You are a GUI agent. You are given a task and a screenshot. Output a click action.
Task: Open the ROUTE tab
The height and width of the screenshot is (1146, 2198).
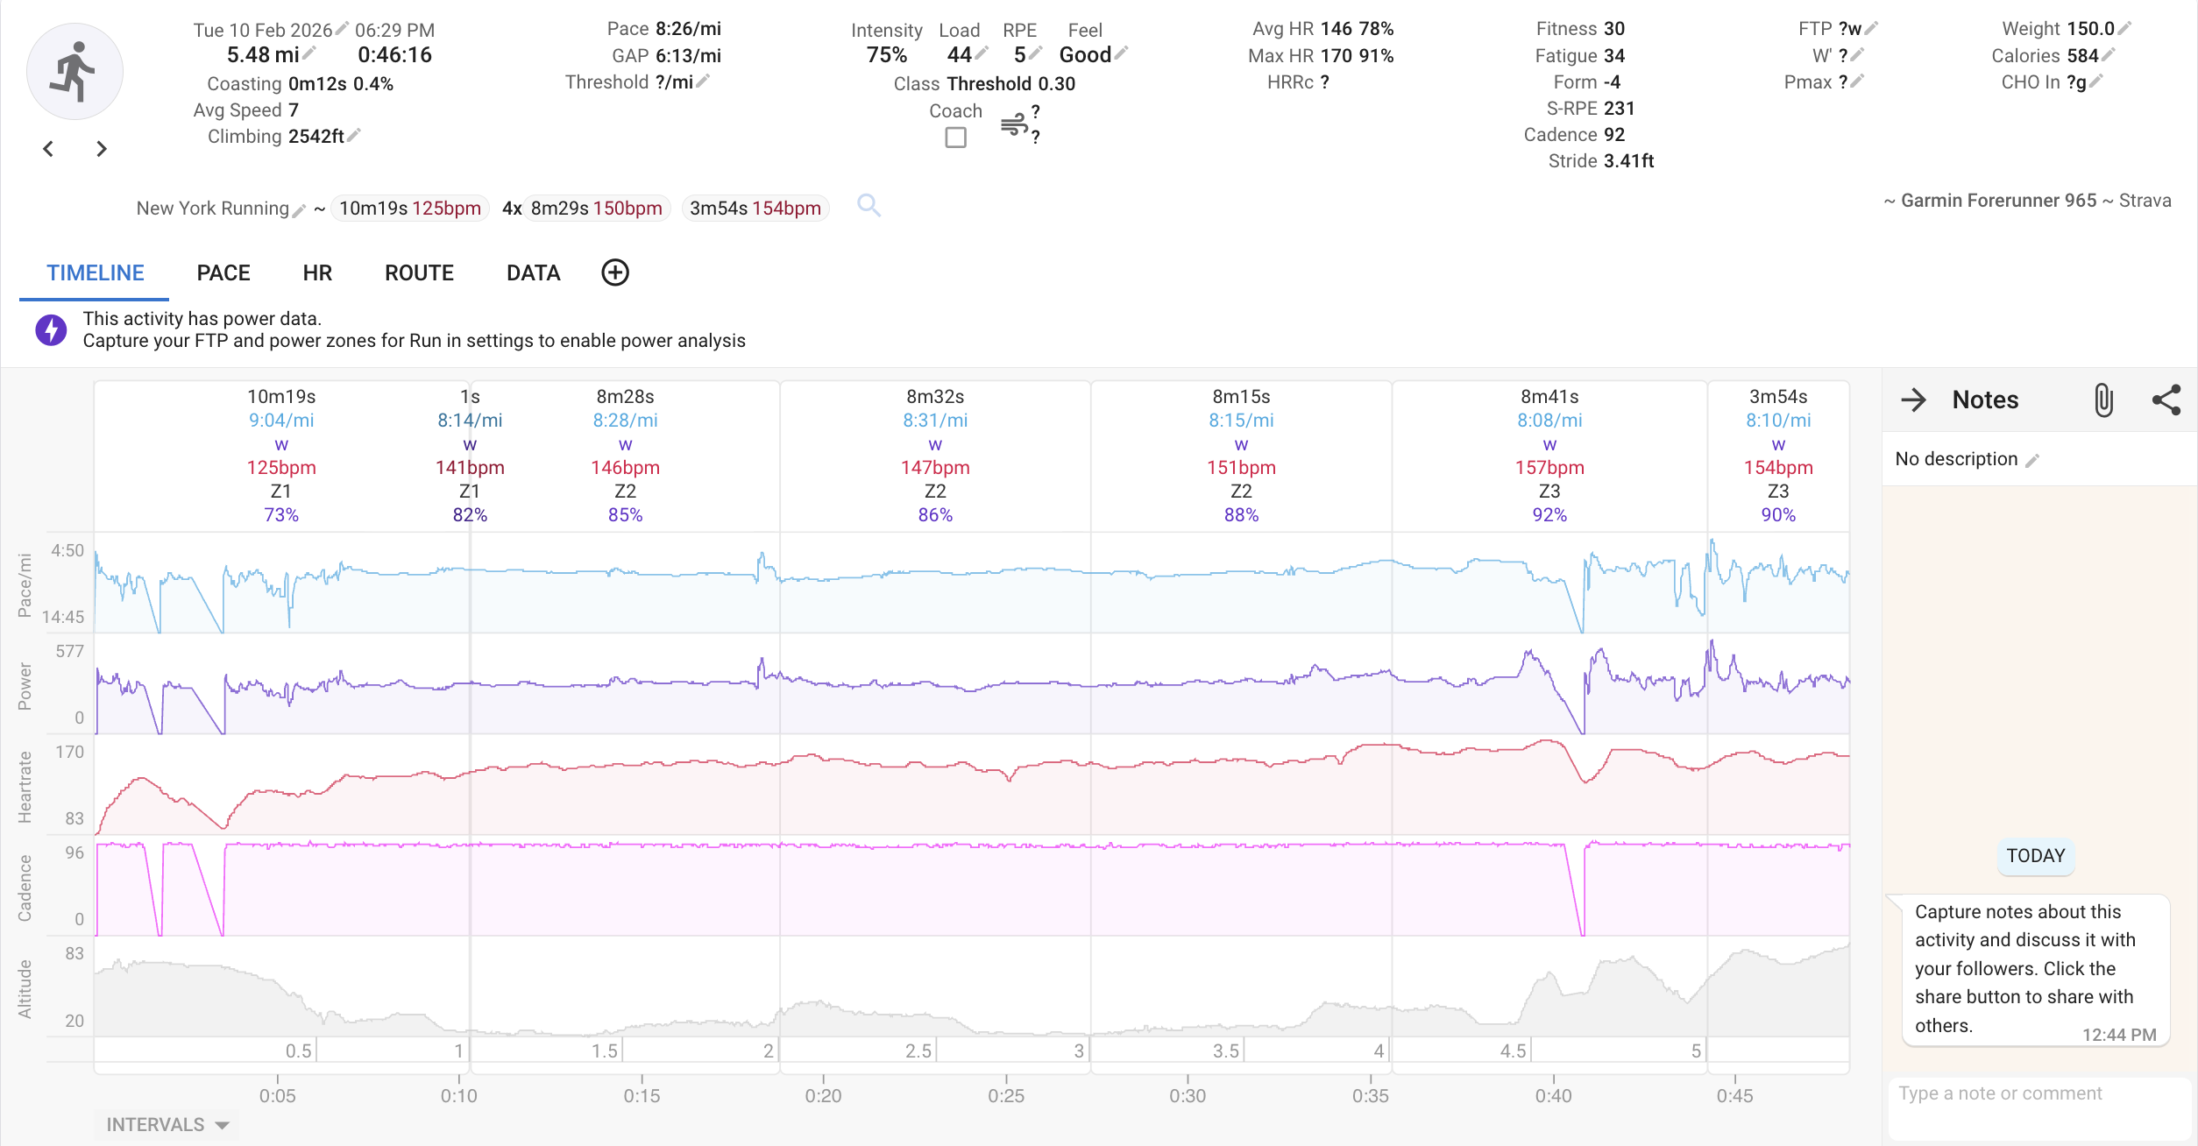point(419,273)
